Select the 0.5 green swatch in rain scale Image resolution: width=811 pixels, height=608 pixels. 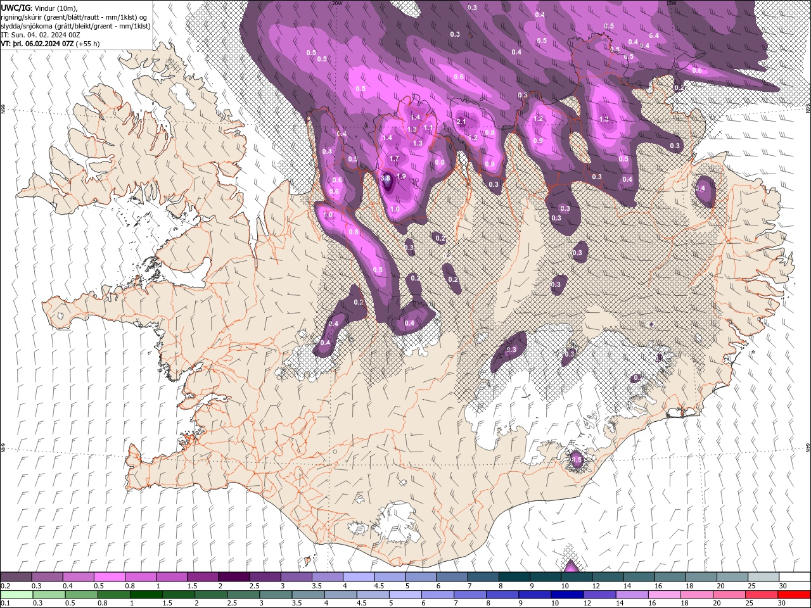tap(82, 595)
